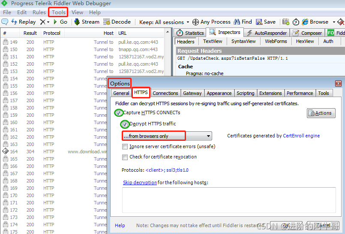Open the Remove sessions dropdown arrow
345x234 pixels.
[x=48, y=22]
